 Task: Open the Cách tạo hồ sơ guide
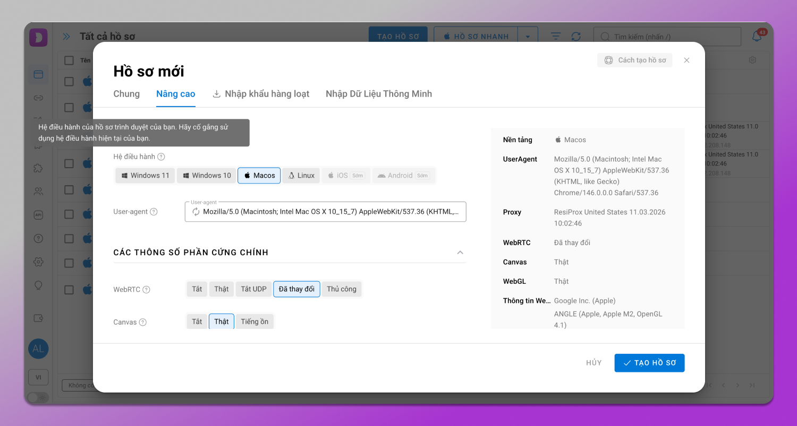pos(635,60)
